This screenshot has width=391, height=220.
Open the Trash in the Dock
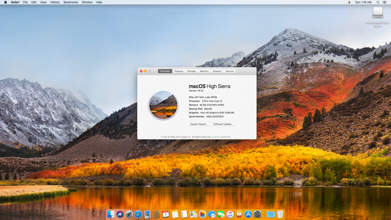pos(280,214)
